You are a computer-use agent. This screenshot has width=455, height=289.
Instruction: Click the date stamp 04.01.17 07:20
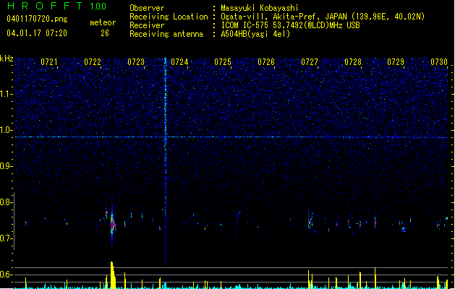[37, 33]
